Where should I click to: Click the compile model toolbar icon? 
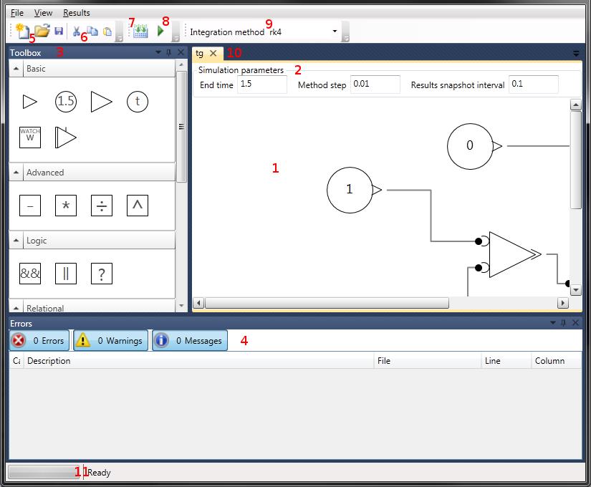[x=140, y=32]
